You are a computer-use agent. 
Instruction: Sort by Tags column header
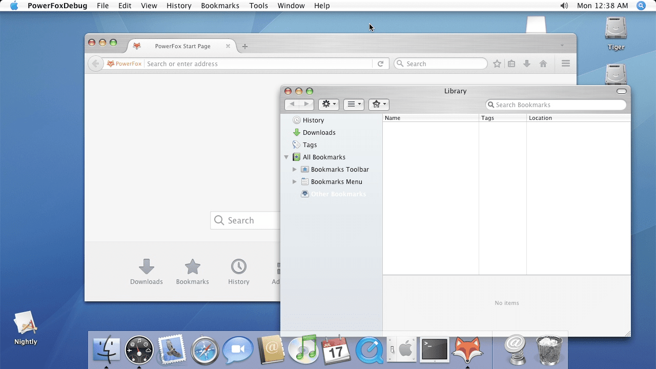(503, 118)
